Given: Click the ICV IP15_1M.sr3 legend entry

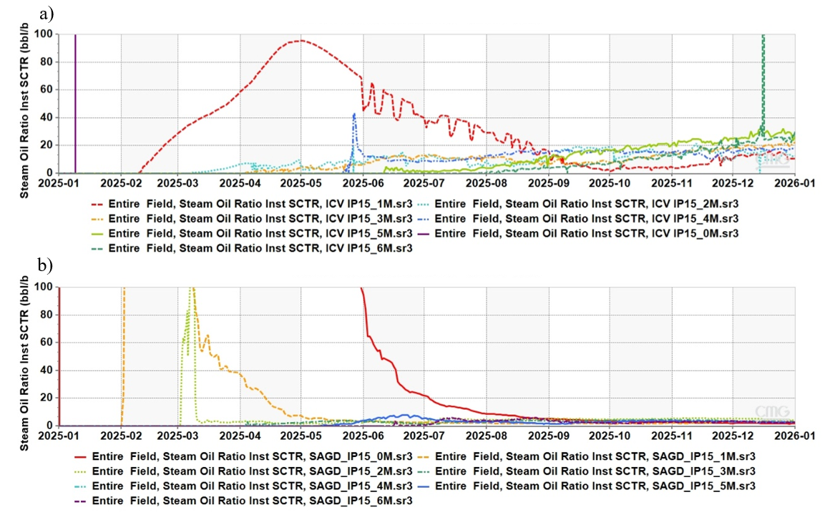Looking at the screenshot, I should [x=252, y=204].
